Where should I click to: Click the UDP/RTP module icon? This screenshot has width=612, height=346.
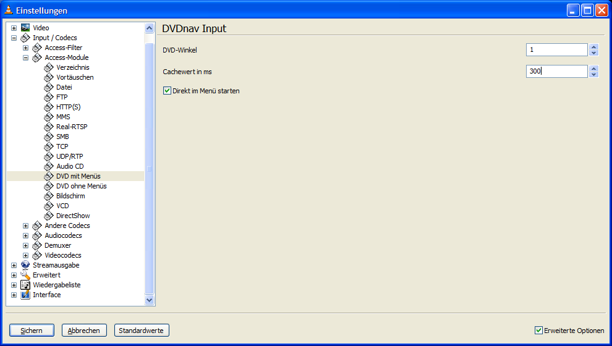(x=49, y=156)
